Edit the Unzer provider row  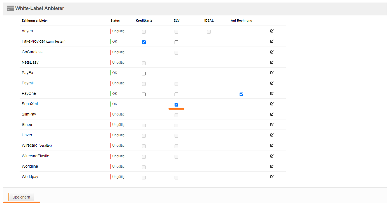click(272, 135)
